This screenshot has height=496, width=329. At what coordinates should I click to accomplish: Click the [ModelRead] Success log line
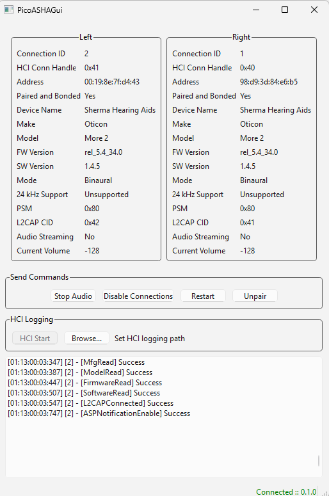(80, 372)
